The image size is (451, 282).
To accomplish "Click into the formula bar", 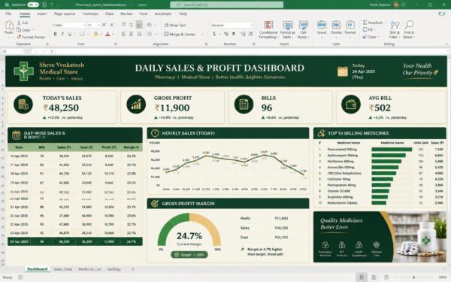I will tap(250, 51).
